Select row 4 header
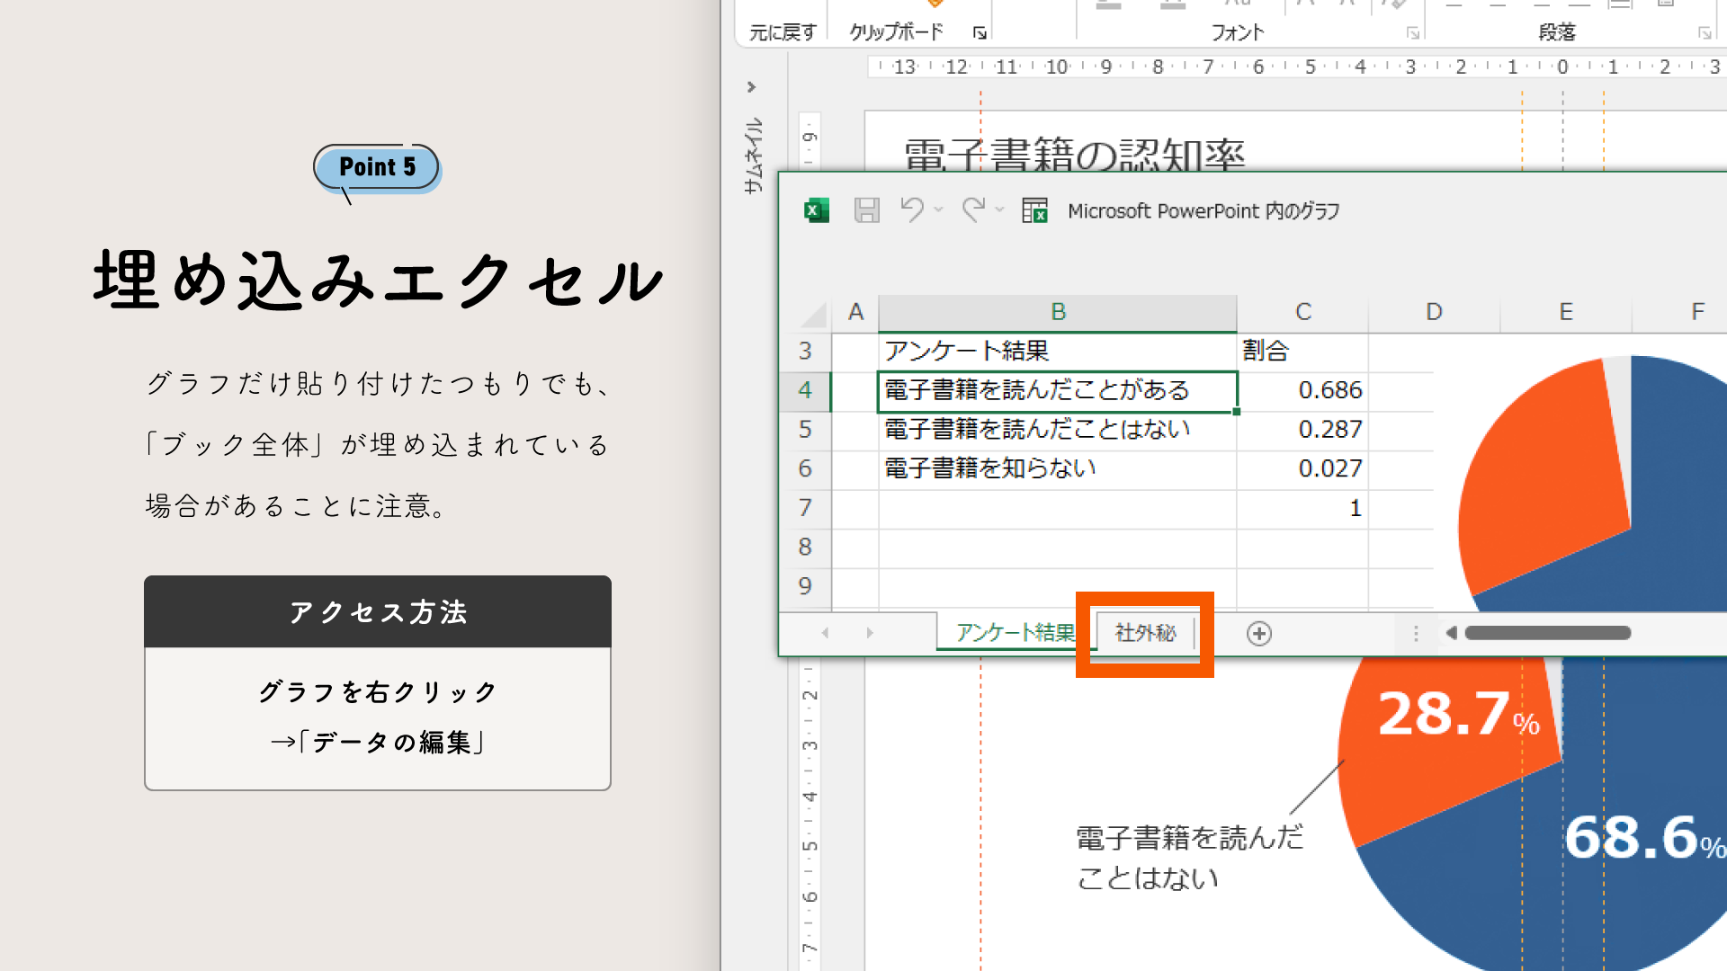The image size is (1727, 971). tap(805, 391)
